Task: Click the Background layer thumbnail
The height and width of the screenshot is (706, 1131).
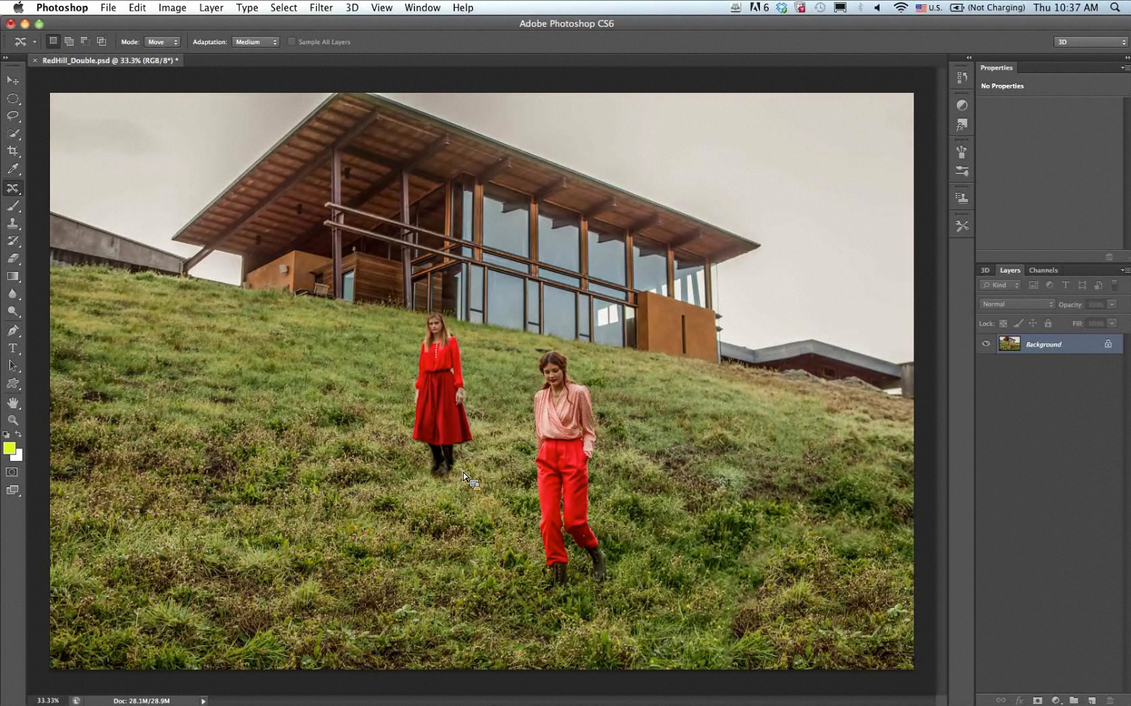Action: (x=1009, y=344)
